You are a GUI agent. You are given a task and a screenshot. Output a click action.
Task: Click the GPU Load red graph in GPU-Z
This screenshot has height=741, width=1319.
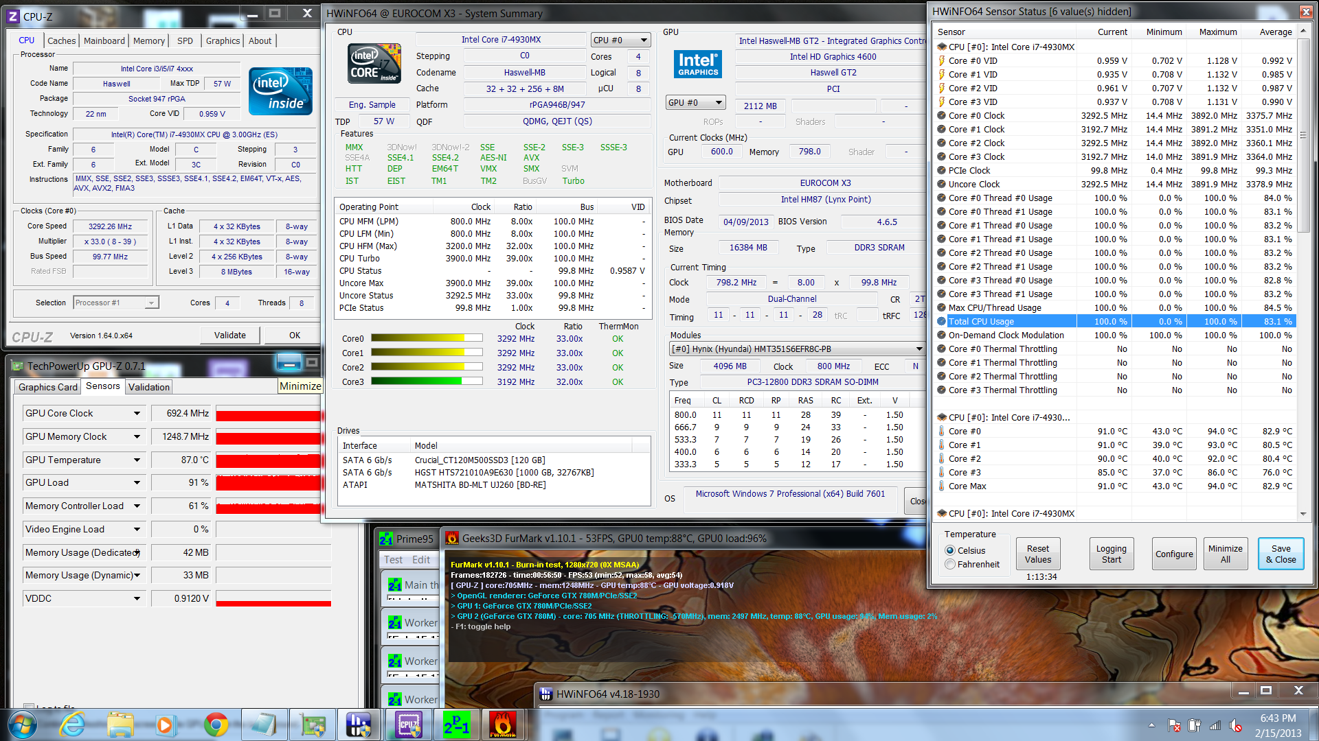point(269,483)
